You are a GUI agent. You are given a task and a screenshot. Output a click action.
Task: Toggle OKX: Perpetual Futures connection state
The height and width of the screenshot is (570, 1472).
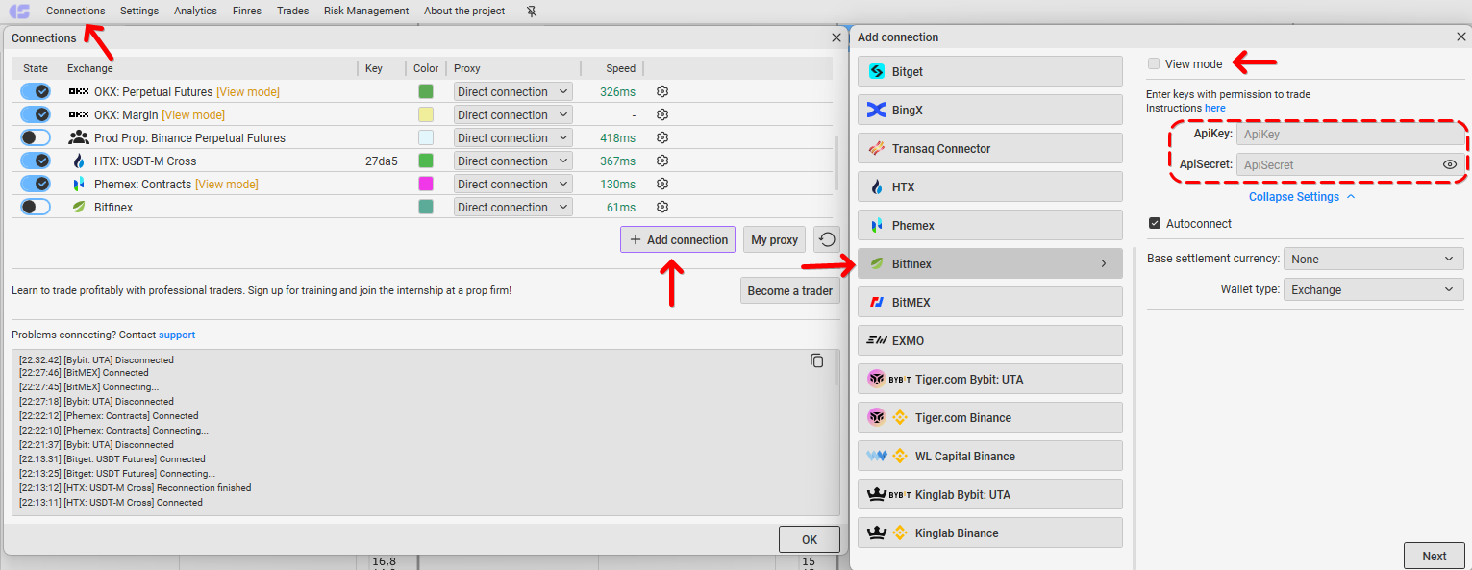36,91
